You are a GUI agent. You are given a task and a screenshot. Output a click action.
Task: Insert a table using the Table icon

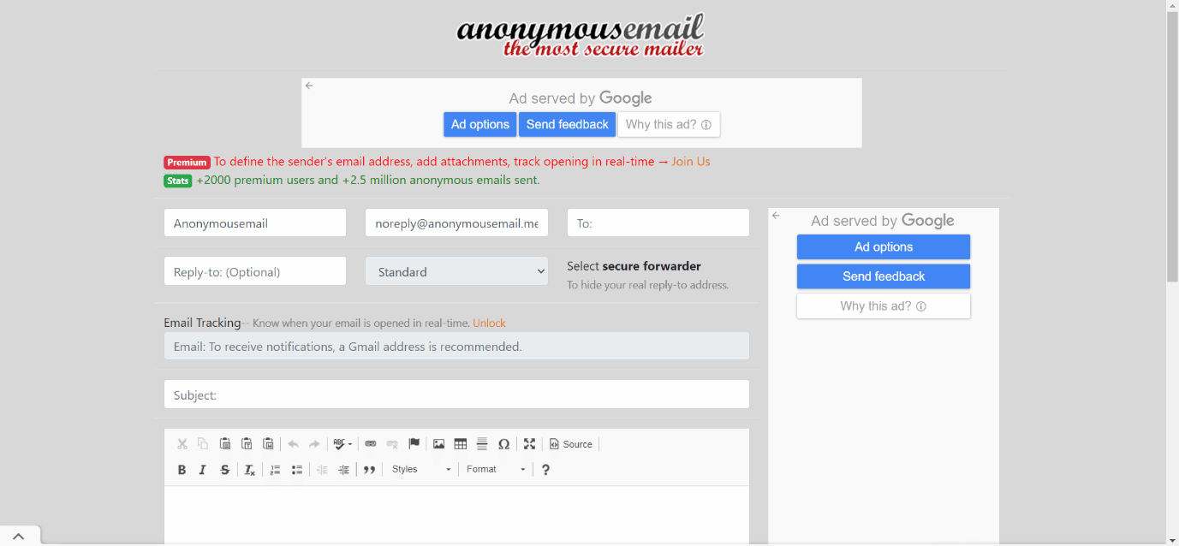(x=461, y=444)
